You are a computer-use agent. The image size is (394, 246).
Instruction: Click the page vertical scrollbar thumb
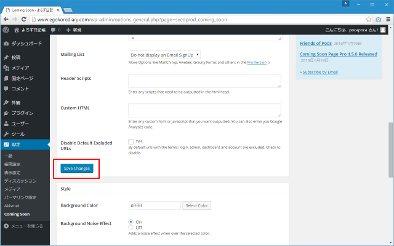pos(390,149)
